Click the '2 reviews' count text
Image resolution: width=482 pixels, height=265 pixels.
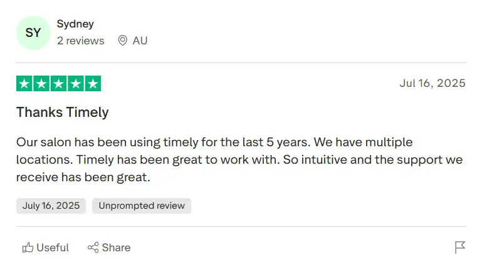pyautogui.click(x=80, y=41)
